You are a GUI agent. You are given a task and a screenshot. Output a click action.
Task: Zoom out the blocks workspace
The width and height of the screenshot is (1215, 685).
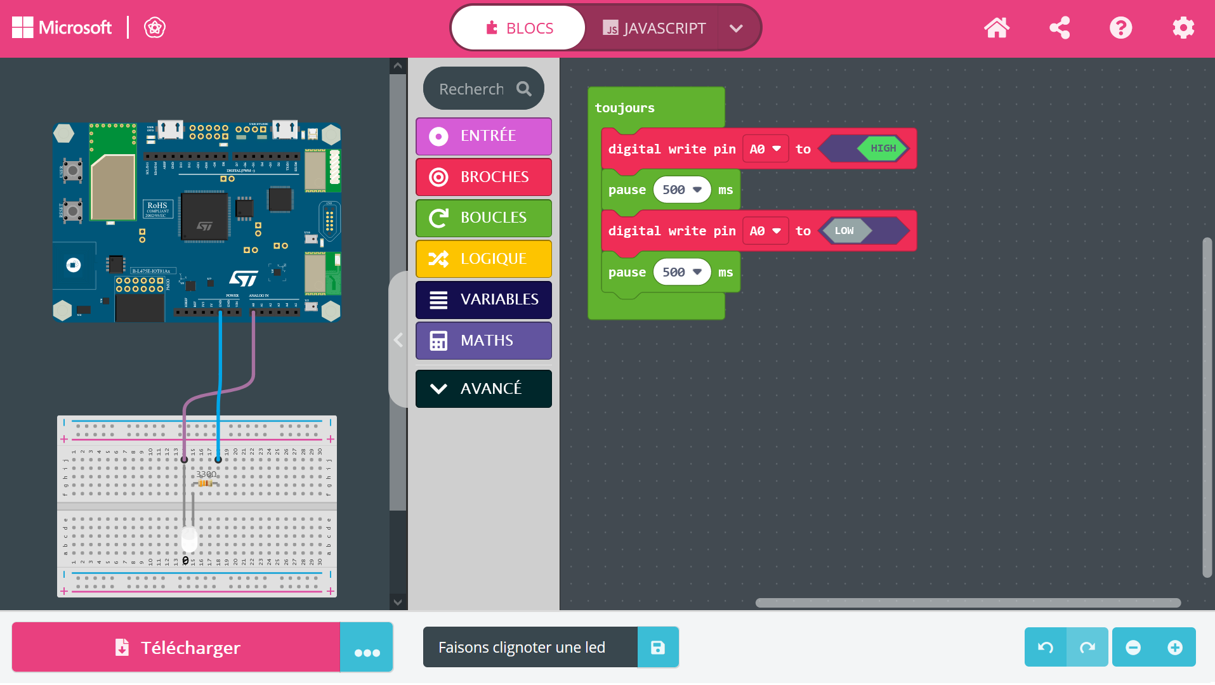(x=1133, y=647)
